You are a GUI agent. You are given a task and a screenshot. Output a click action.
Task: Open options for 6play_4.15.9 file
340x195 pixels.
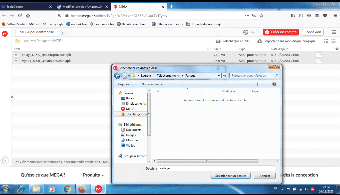coord(319,55)
